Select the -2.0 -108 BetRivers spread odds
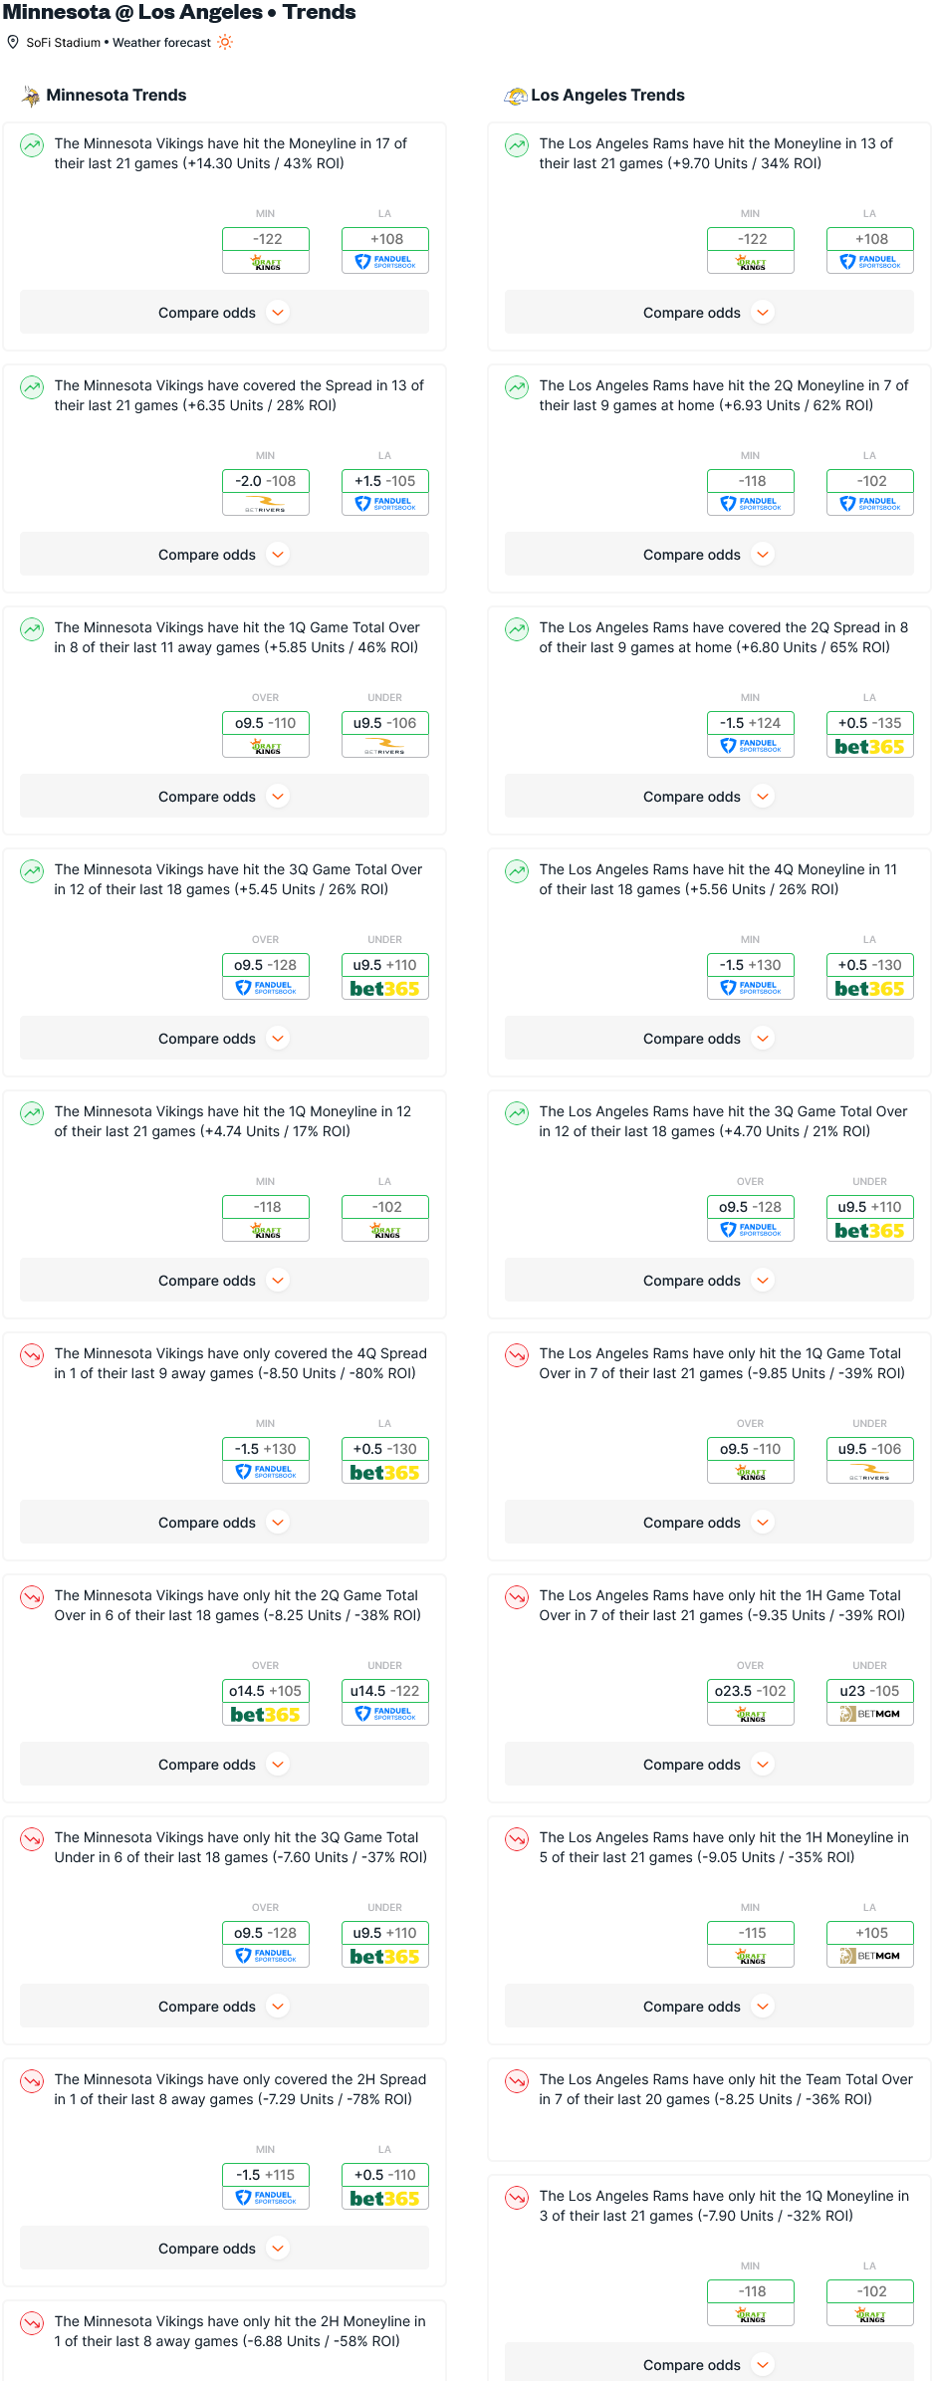The width and height of the screenshot is (935, 2381). coord(266,492)
